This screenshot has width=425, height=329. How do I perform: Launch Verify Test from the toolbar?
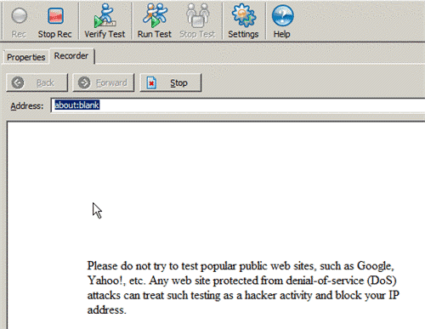pos(105,15)
